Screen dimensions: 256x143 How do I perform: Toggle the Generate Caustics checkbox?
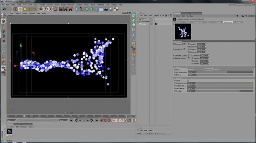click(189, 55)
